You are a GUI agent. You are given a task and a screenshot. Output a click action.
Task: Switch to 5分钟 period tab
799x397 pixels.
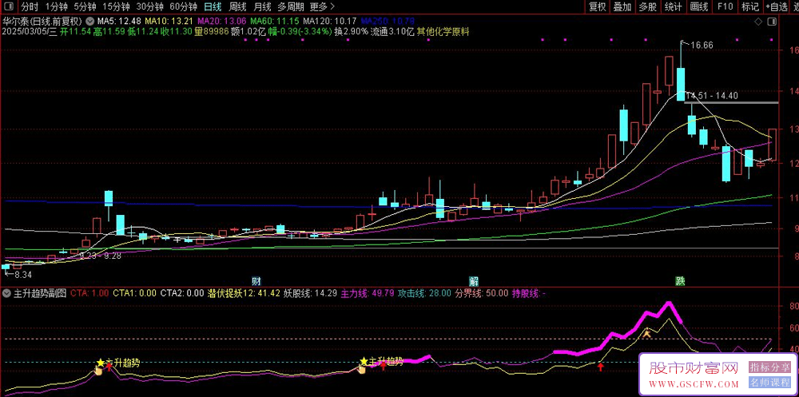[x=85, y=6]
